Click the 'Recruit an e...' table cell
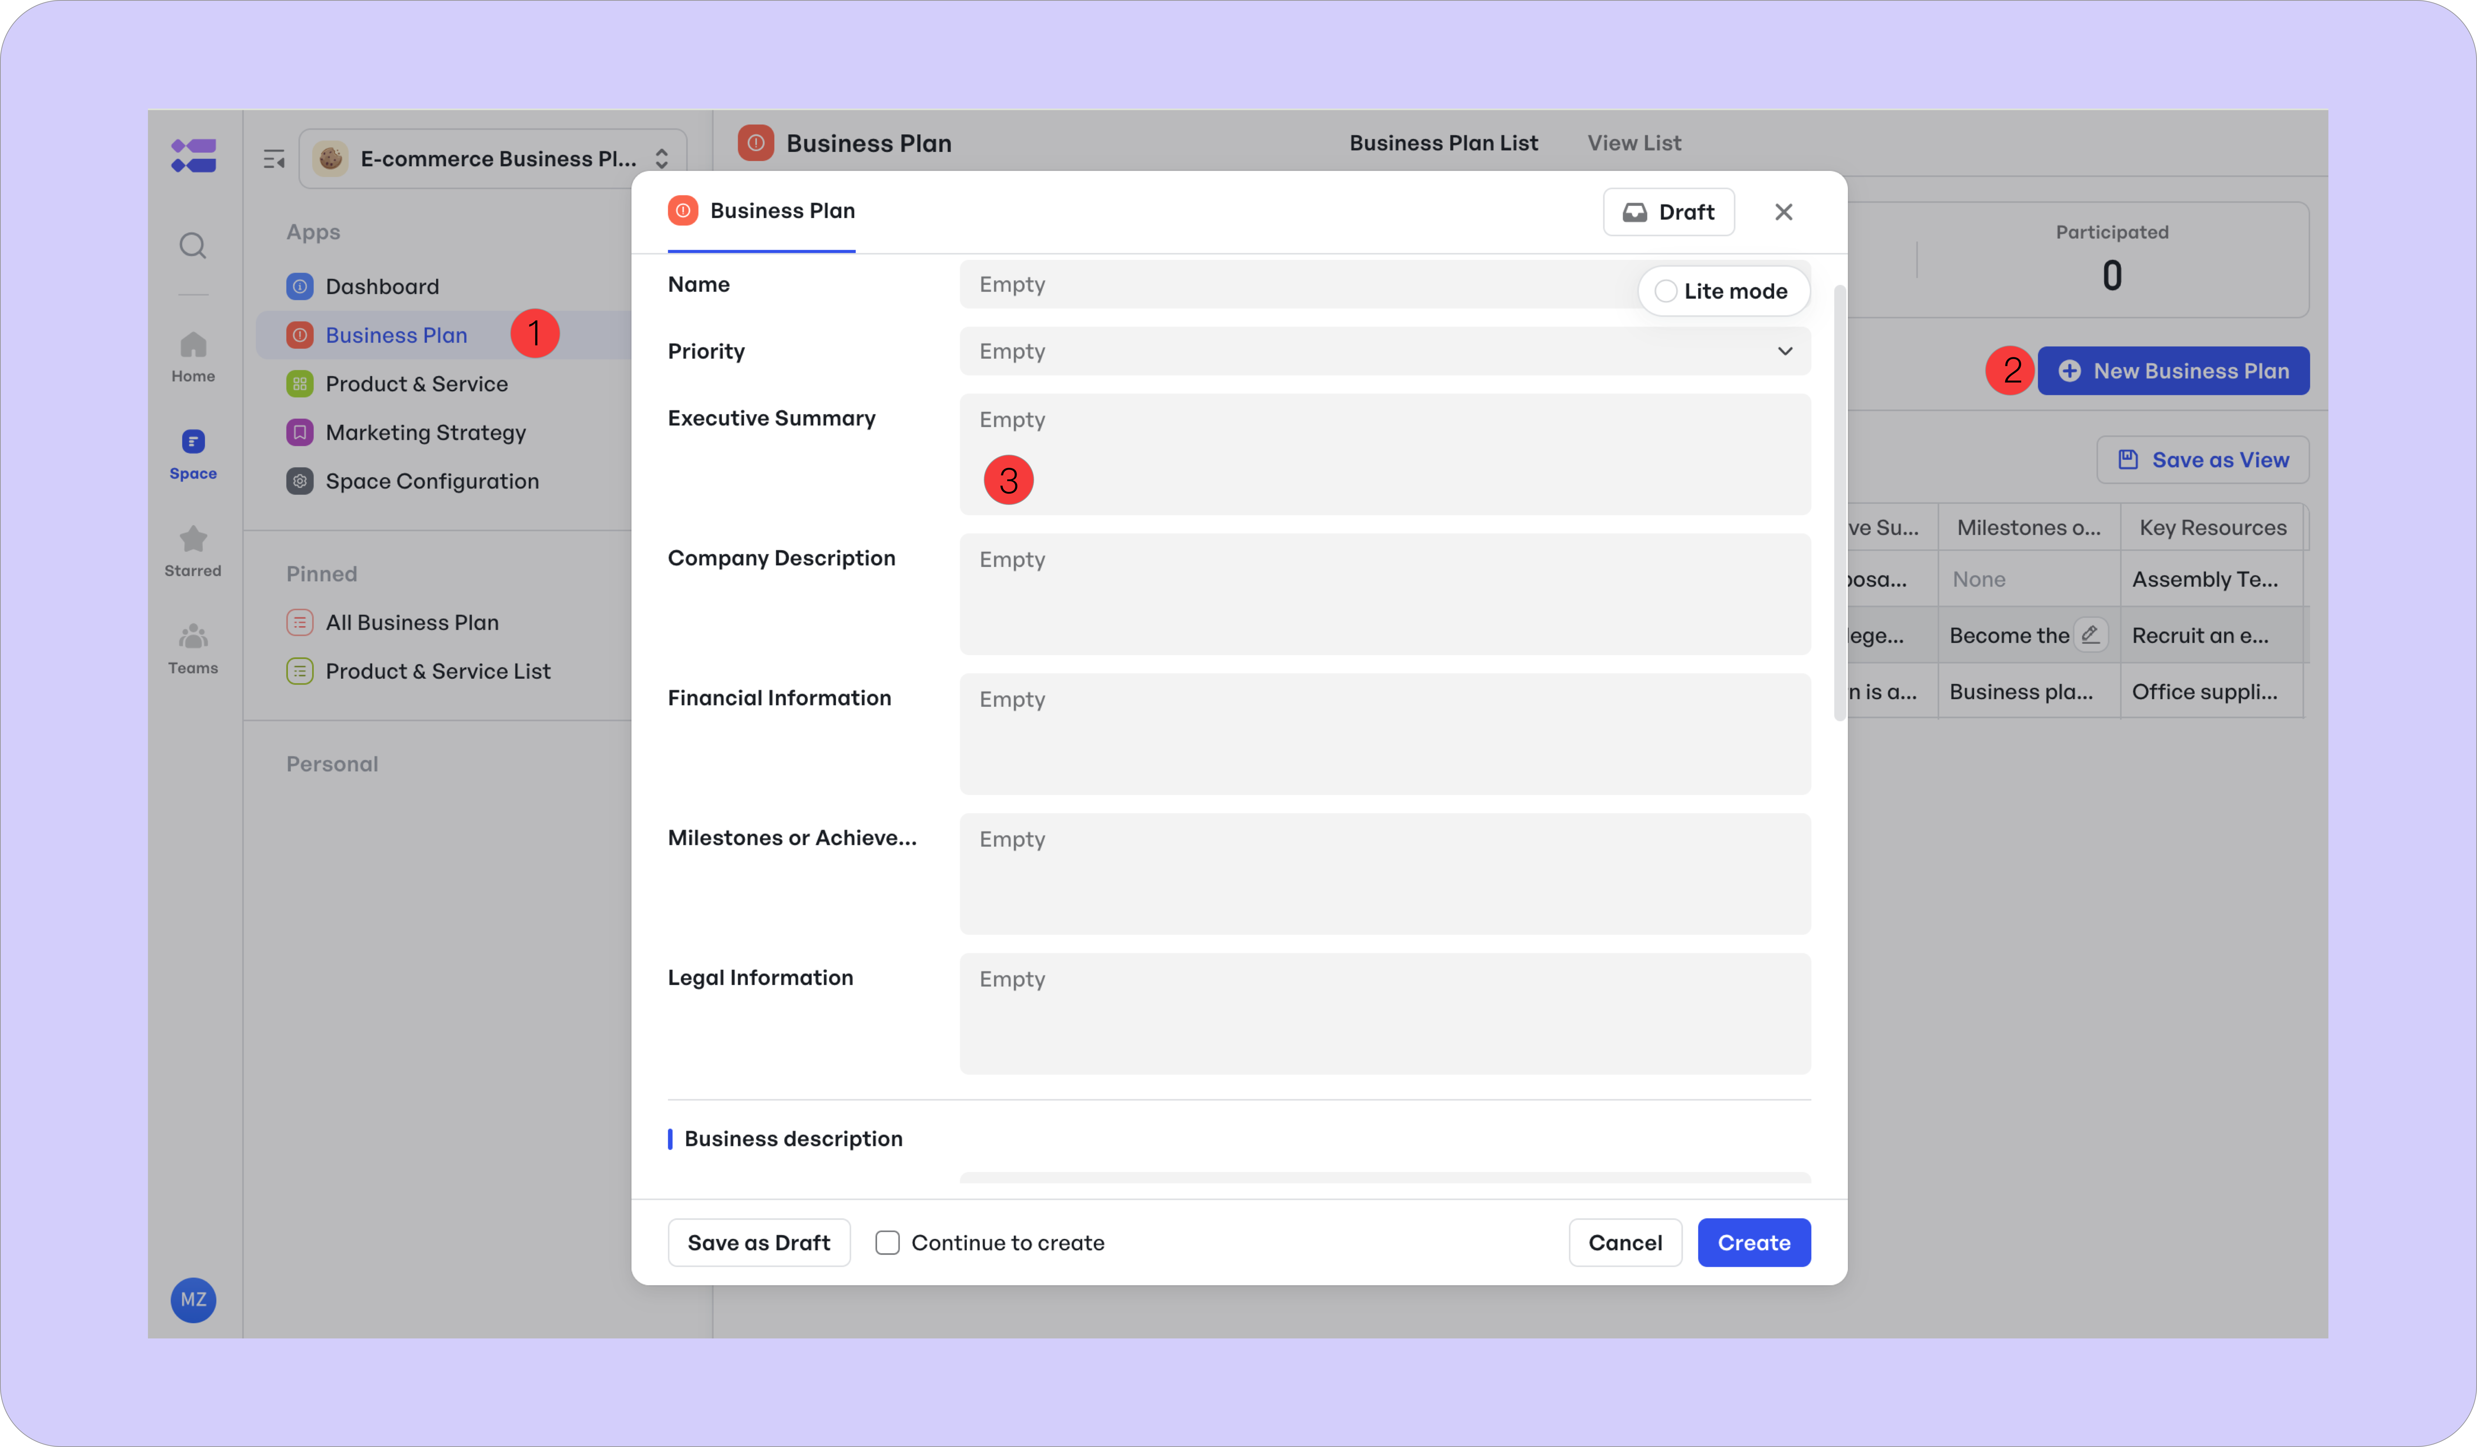Viewport: 2477px width, 1447px height. coord(2212,635)
